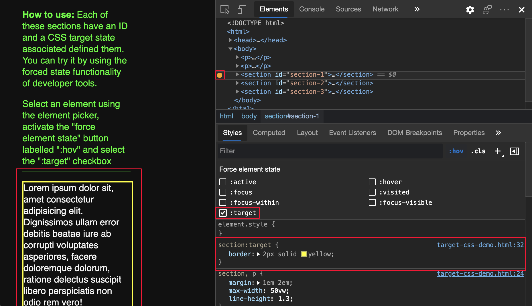Click inside the styles Filter field

[x=286, y=151]
